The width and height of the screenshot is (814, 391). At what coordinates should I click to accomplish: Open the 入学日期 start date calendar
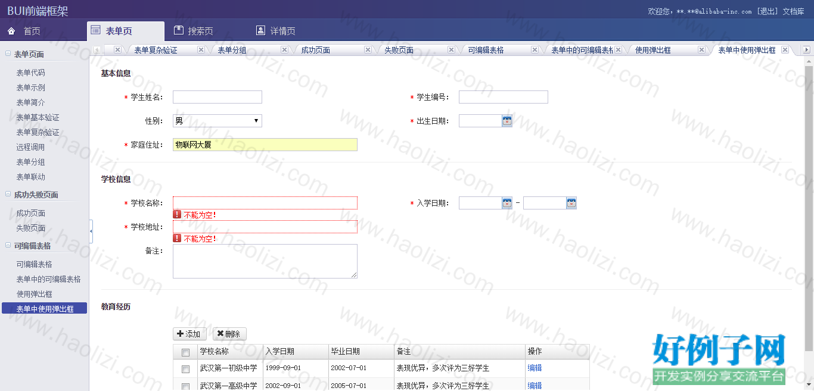point(507,203)
